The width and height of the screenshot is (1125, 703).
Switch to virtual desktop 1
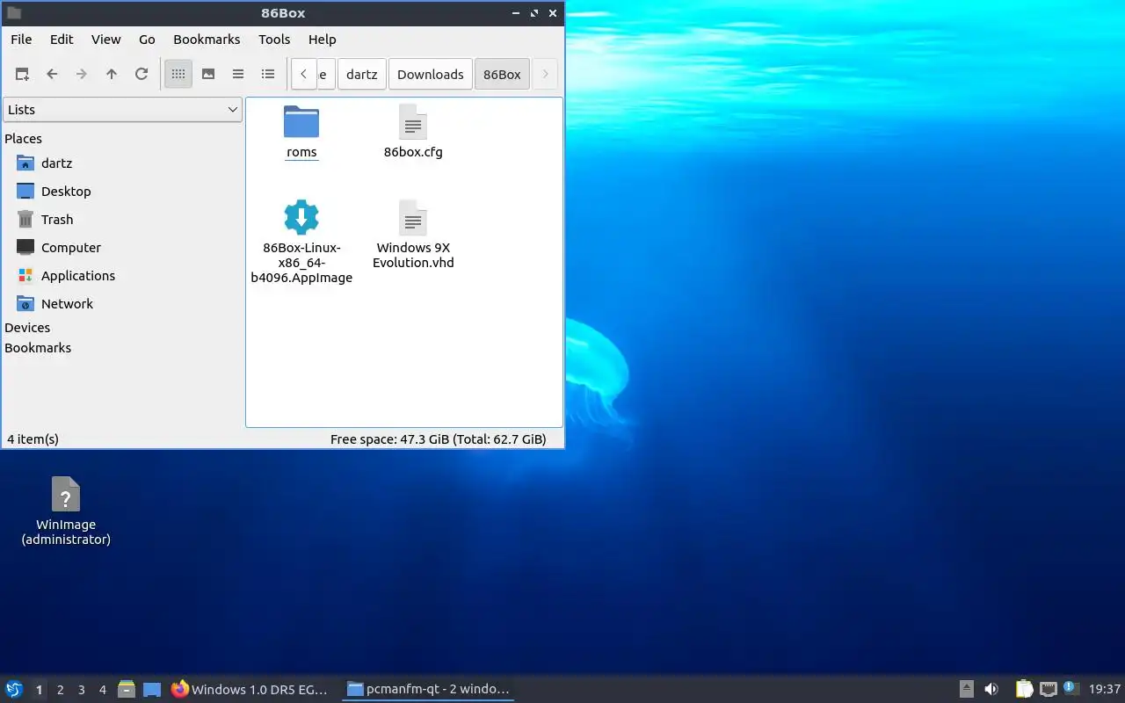[39, 690]
